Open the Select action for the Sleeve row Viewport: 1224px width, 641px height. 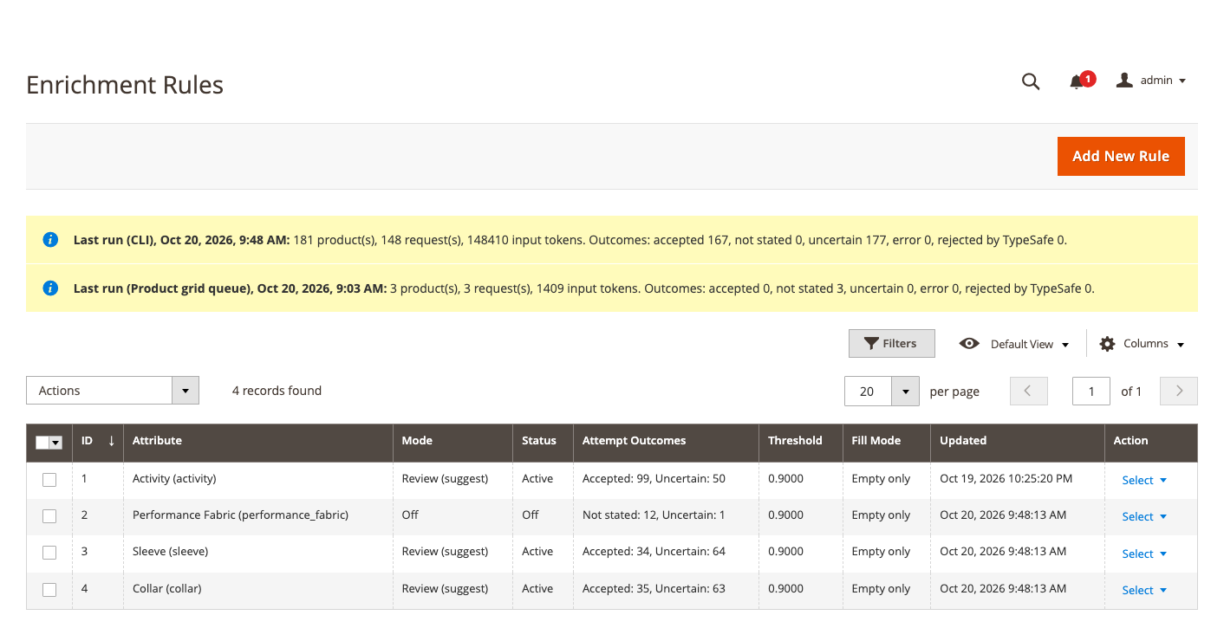[x=1144, y=554]
